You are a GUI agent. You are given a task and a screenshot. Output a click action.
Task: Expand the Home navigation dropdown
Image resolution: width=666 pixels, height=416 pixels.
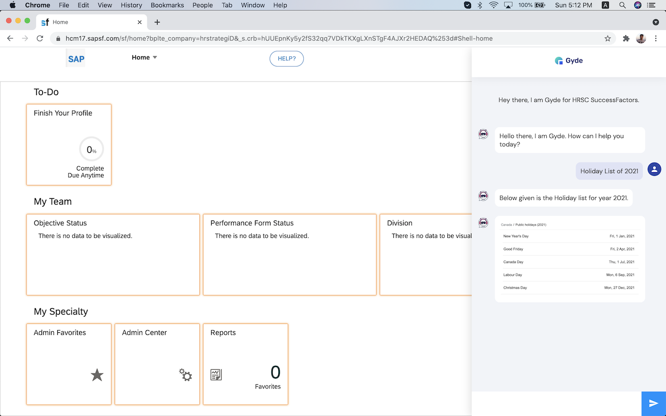pyautogui.click(x=144, y=57)
